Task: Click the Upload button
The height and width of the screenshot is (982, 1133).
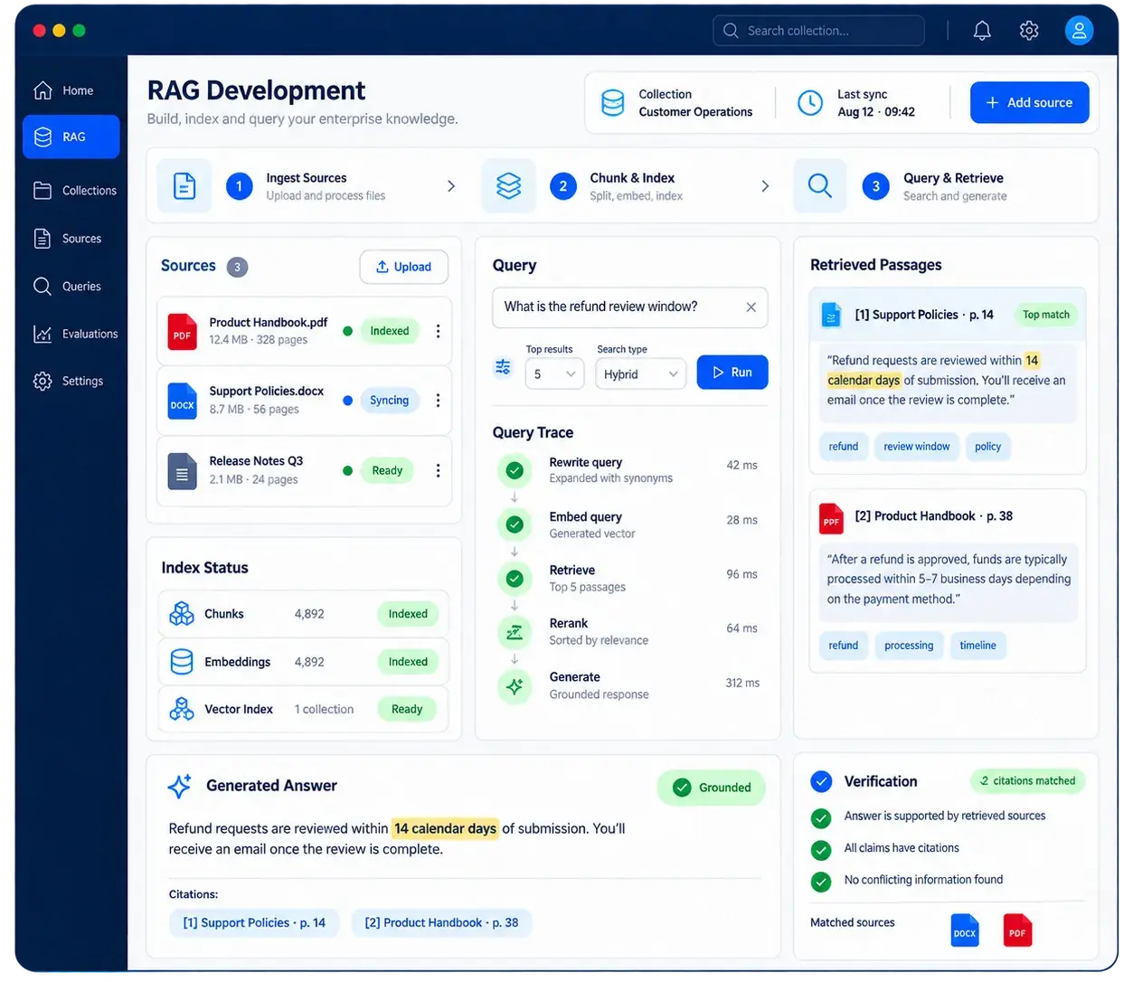Action: [x=404, y=267]
